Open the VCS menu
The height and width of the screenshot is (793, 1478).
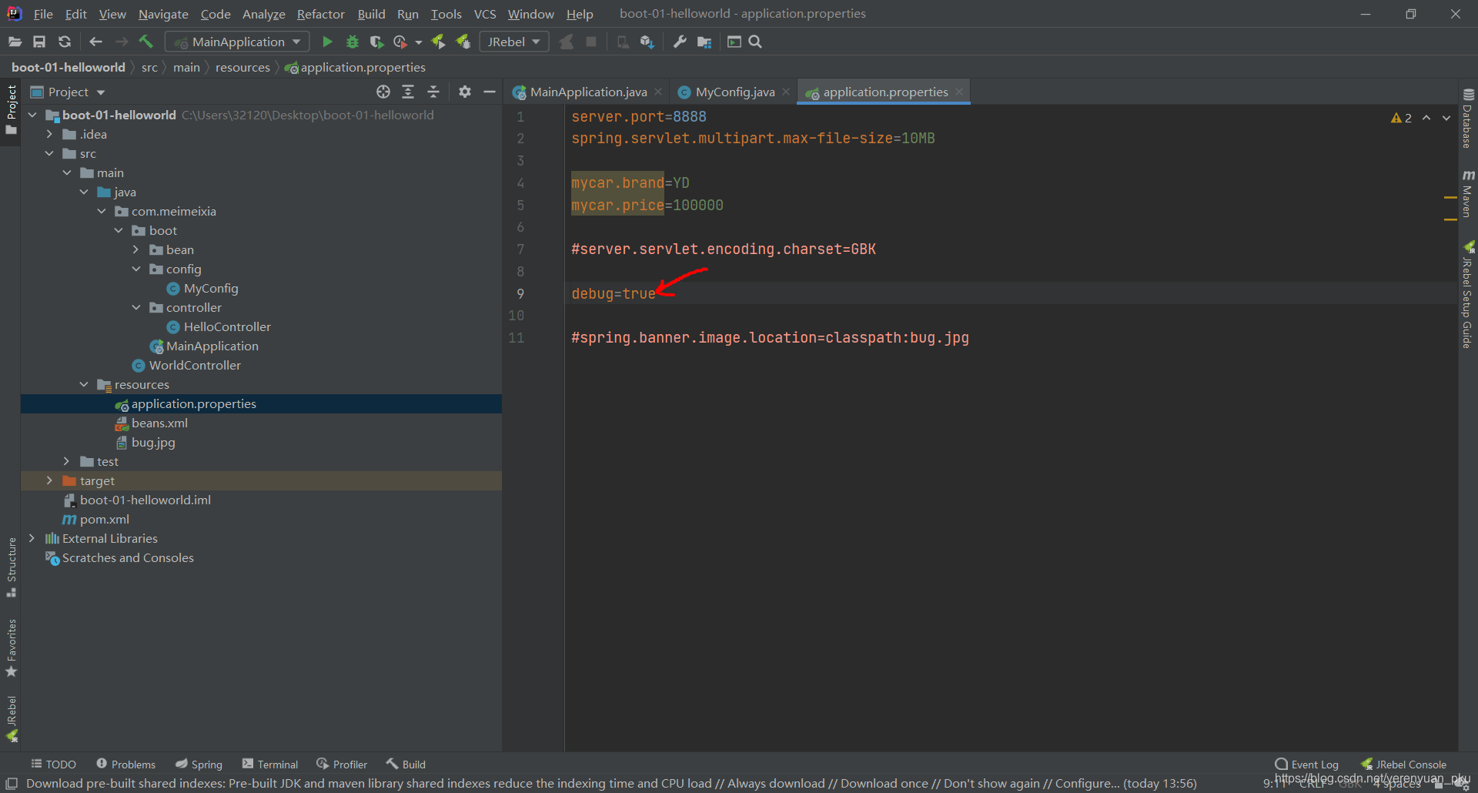click(485, 14)
